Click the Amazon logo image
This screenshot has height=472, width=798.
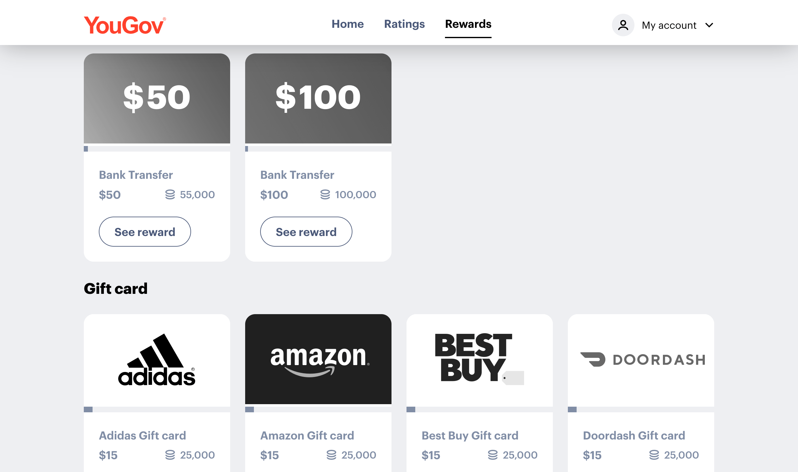click(319, 361)
